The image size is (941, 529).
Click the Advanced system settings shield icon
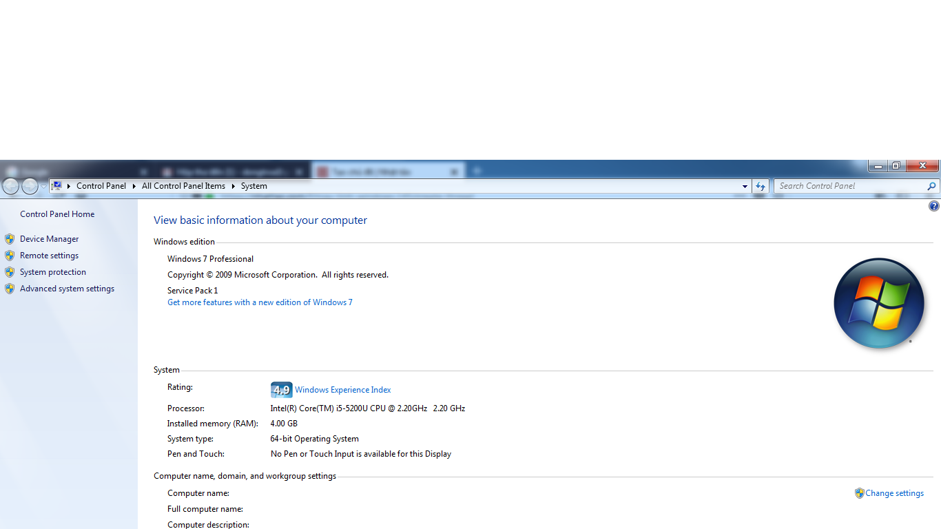point(10,289)
